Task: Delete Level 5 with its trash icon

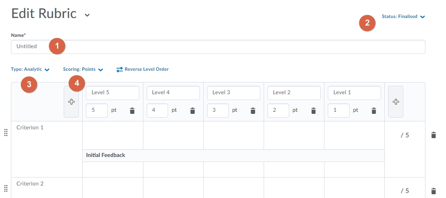Action: (x=132, y=111)
